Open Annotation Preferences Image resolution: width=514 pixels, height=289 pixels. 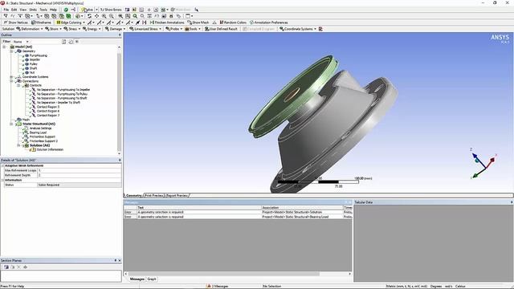pos(269,22)
